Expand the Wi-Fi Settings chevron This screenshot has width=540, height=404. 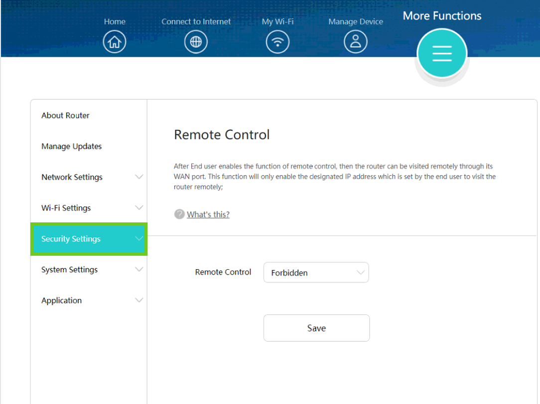139,208
